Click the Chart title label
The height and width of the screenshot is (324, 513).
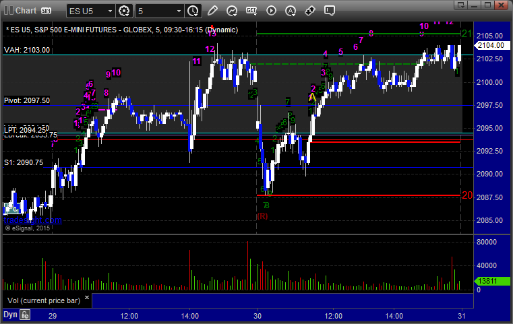point(26,11)
